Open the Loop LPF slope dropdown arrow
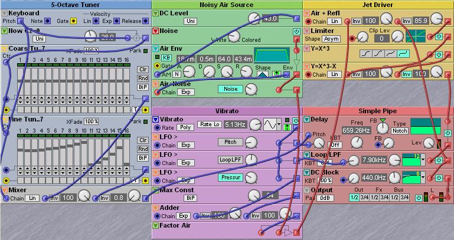Viewport: 454px width, 240px height. tap(423, 160)
